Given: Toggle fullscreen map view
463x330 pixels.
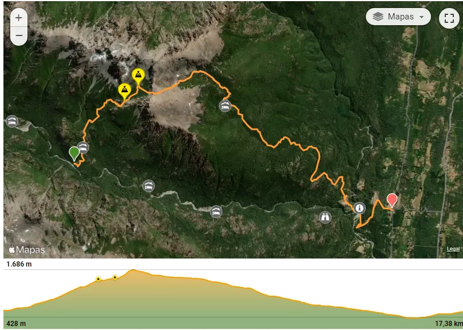Looking at the screenshot, I should pyautogui.click(x=449, y=18).
